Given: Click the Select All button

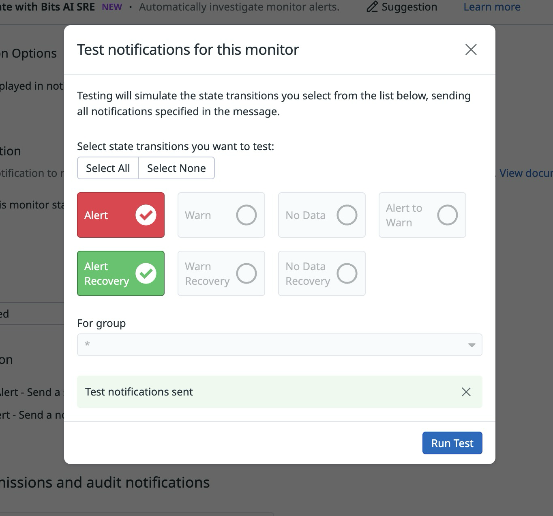Looking at the screenshot, I should tap(107, 168).
